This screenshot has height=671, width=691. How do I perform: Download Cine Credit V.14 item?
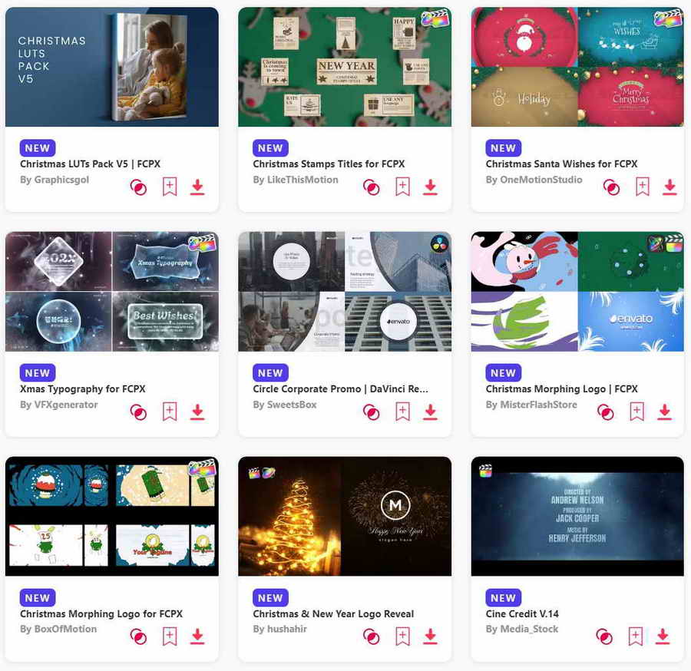(x=663, y=636)
